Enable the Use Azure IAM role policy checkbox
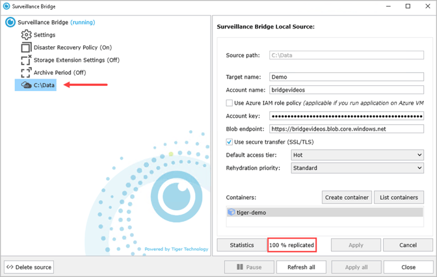 click(230, 103)
